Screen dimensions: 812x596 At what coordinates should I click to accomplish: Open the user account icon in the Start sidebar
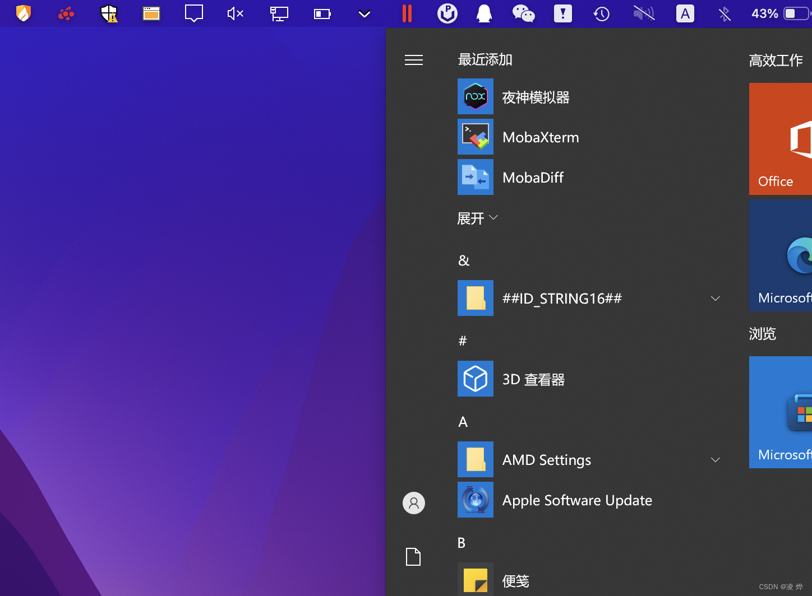(414, 503)
